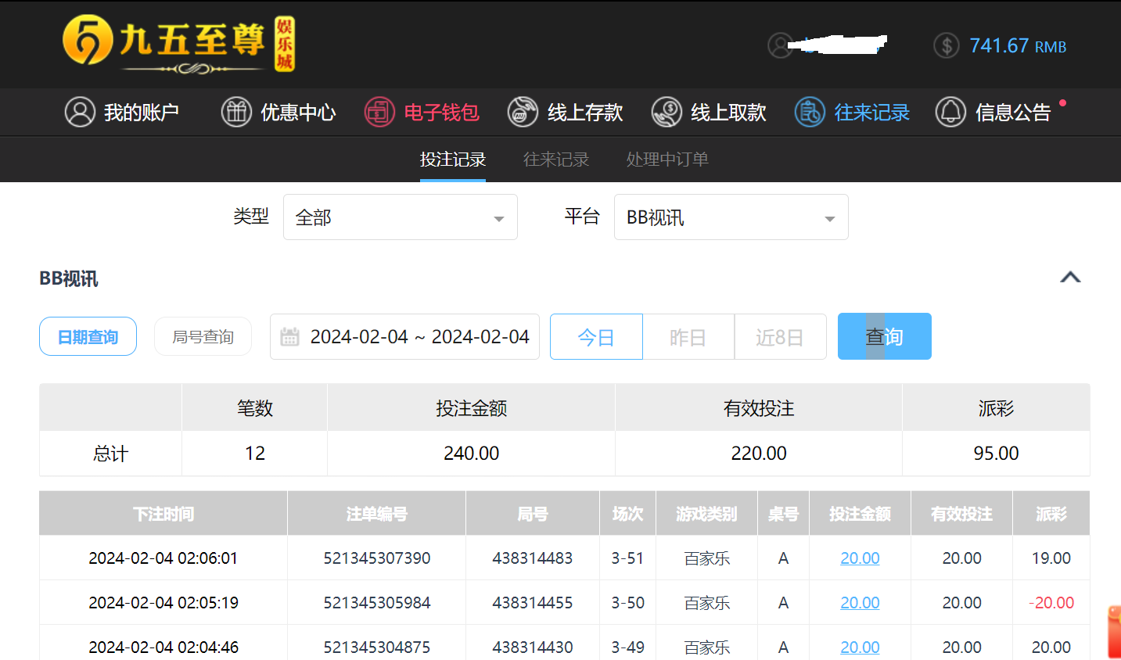The height and width of the screenshot is (660, 1121).
Task: Click the 我的账户 user icon
Action: point(80,113)
